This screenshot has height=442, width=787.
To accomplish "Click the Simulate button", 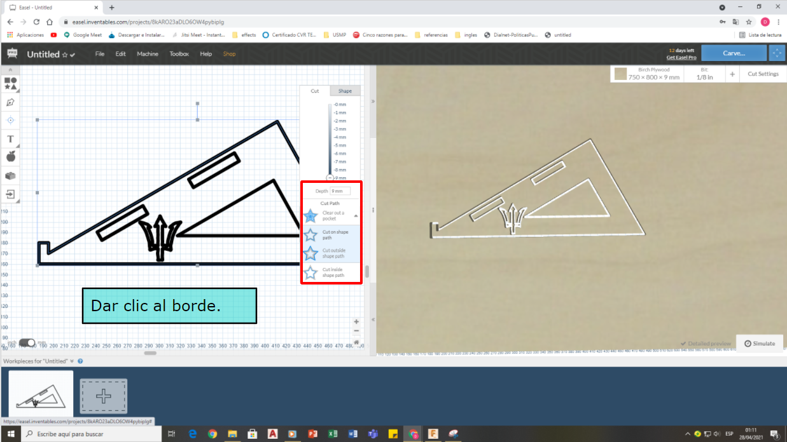I will click(760, 343).
